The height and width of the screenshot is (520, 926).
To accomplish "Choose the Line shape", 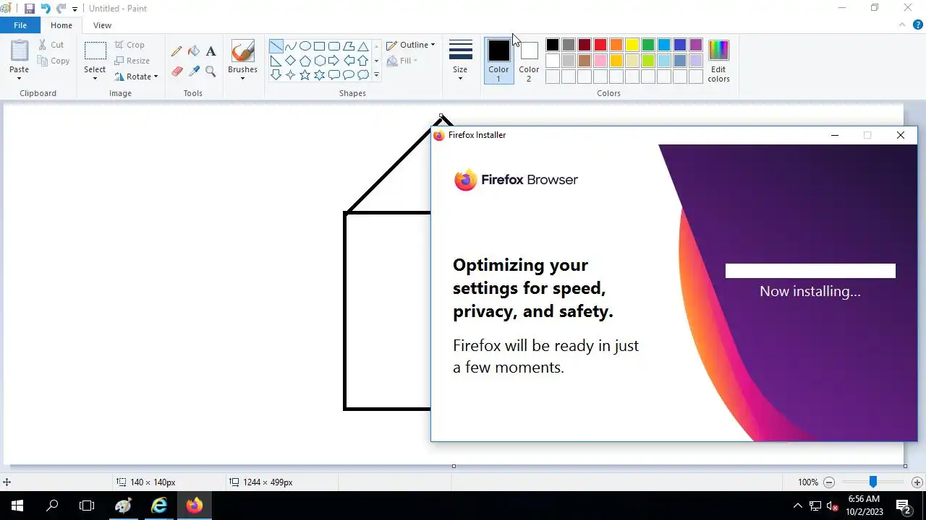I will tap(276, 46).
